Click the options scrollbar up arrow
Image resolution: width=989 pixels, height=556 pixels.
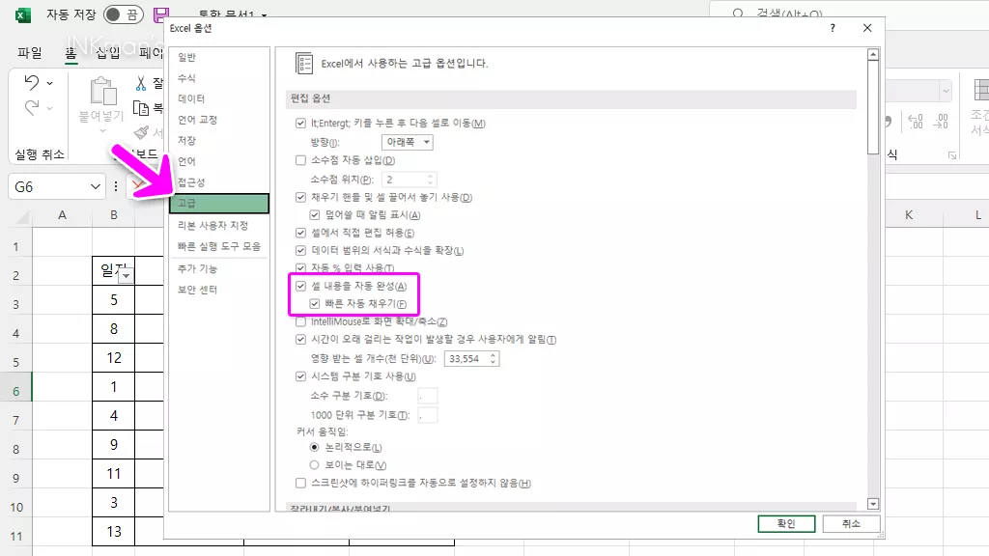873,55
